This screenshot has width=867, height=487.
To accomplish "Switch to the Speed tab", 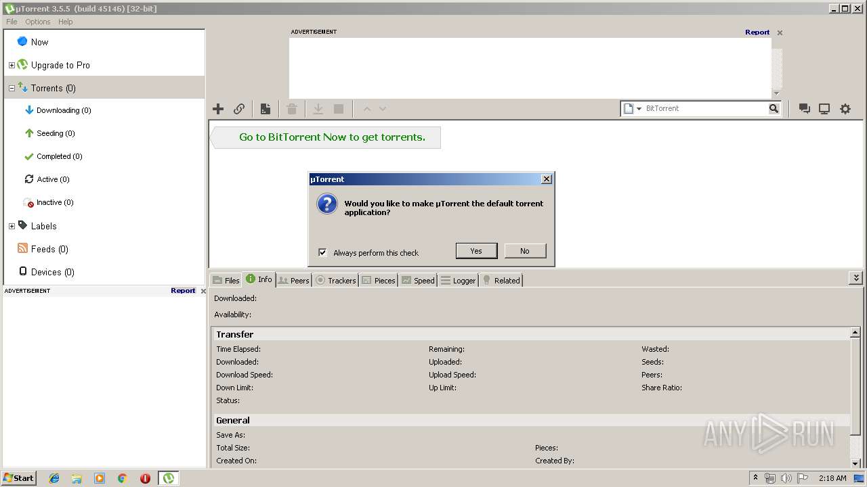I will (x=418, y=280).
